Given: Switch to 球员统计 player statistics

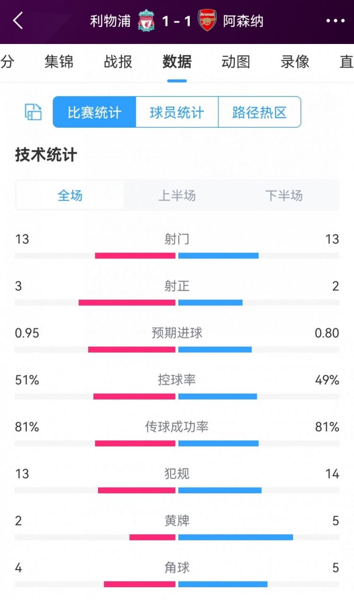Looking at the screenshot, I should [177, 112].
